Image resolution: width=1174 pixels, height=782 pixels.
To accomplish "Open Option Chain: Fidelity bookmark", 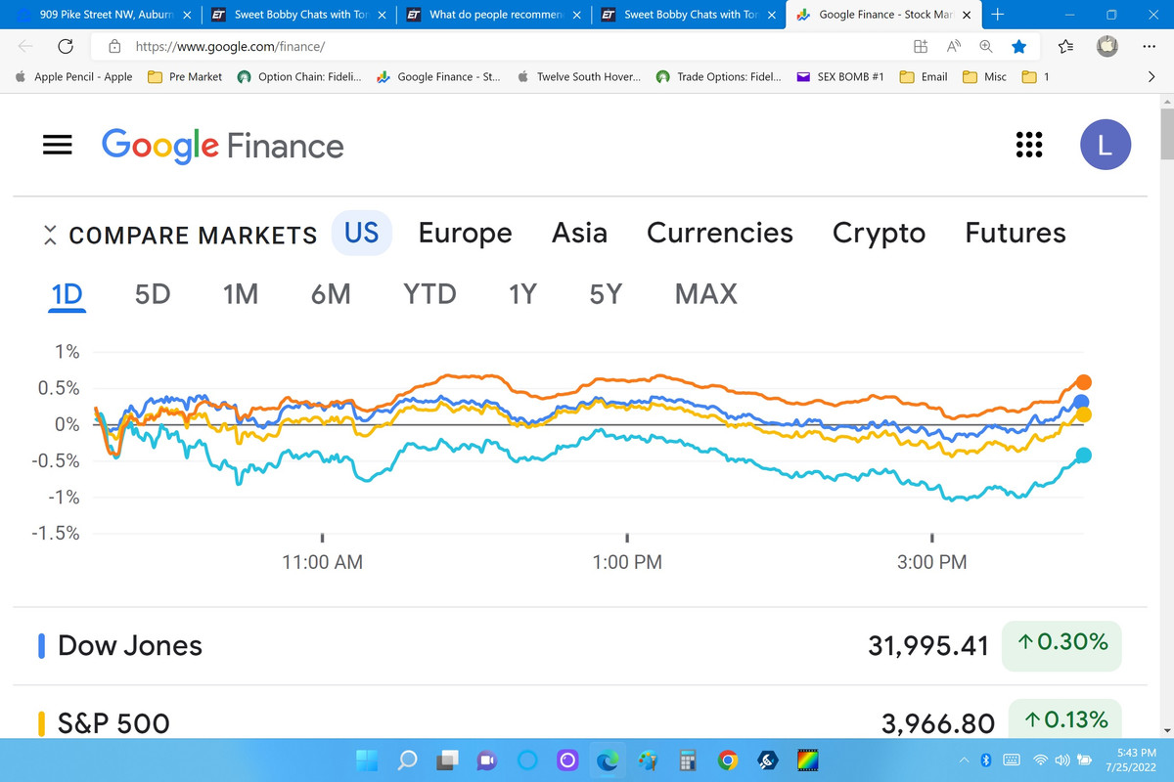I will coord(300,76).
